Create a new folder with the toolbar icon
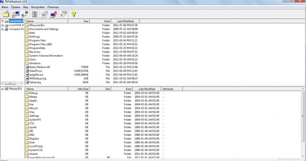The height and width of the screenshot is (161, 306). [6, 14]
